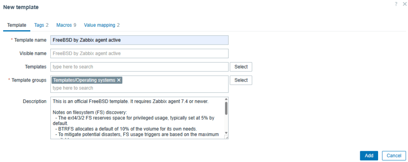Open the help question mark icon
The image size is (408, 162).
396,4
